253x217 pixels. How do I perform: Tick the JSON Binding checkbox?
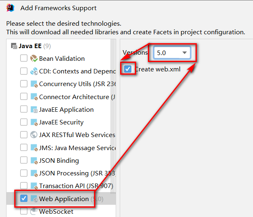click(x=24, y=161)
